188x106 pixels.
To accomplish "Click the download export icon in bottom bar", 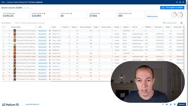I will tap(171, 104).
